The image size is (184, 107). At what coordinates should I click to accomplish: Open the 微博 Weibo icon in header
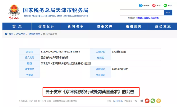154,5
